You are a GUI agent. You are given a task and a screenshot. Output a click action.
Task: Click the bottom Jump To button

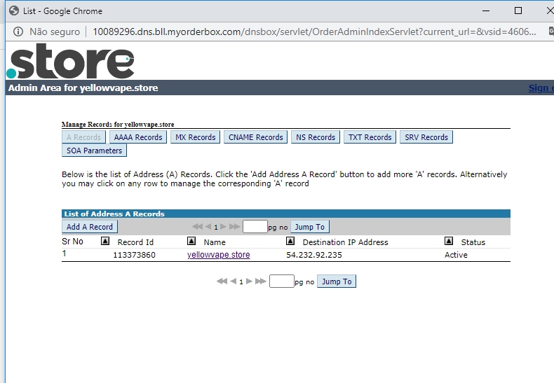click(x=337, y=281)
